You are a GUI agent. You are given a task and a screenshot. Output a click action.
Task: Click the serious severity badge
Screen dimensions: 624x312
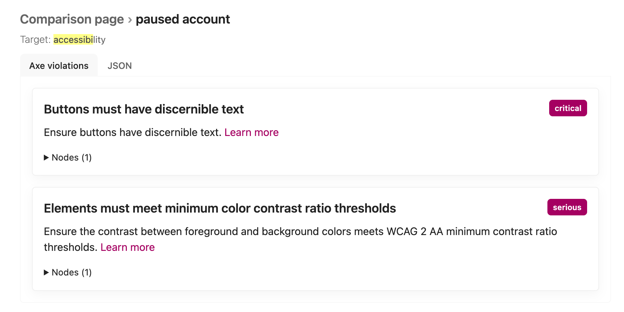tap(567, 207)
